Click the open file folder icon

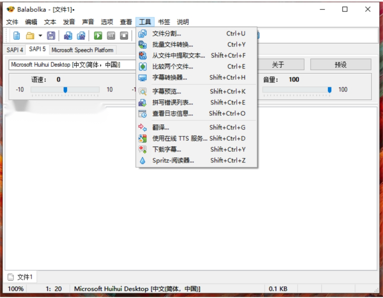coord(30,36)
